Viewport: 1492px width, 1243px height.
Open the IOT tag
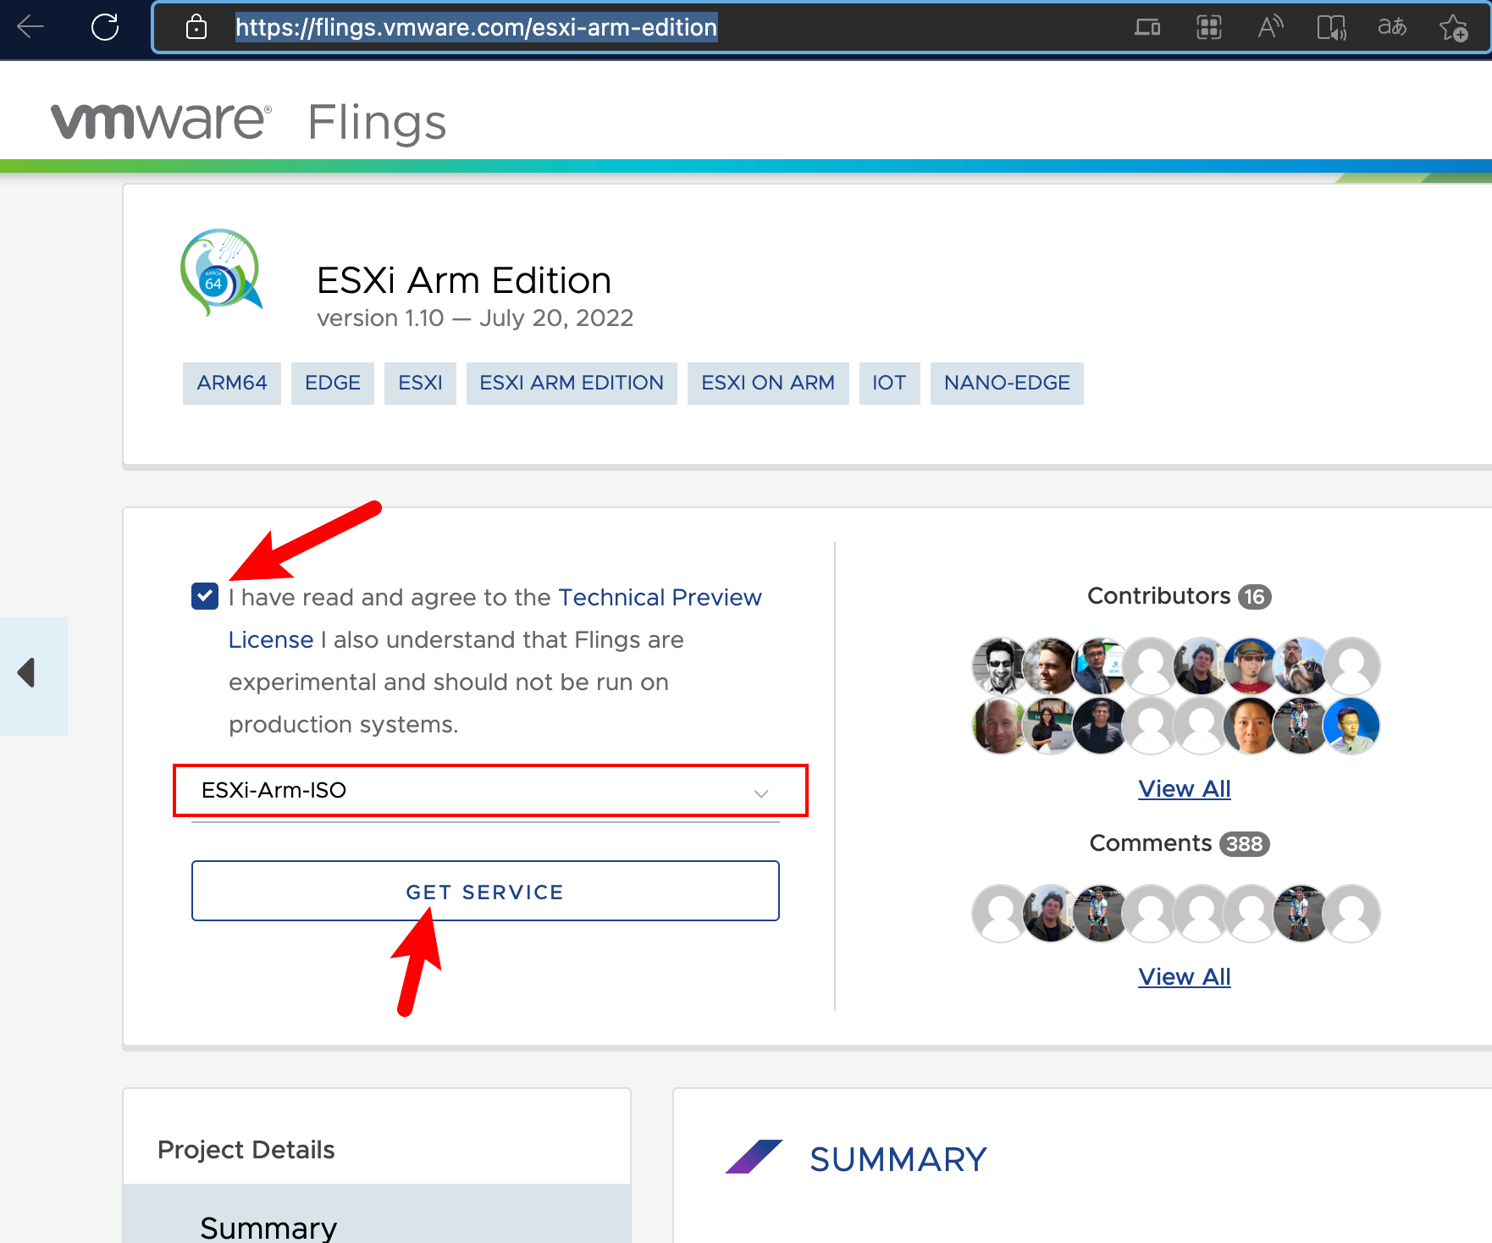point(889,383)
